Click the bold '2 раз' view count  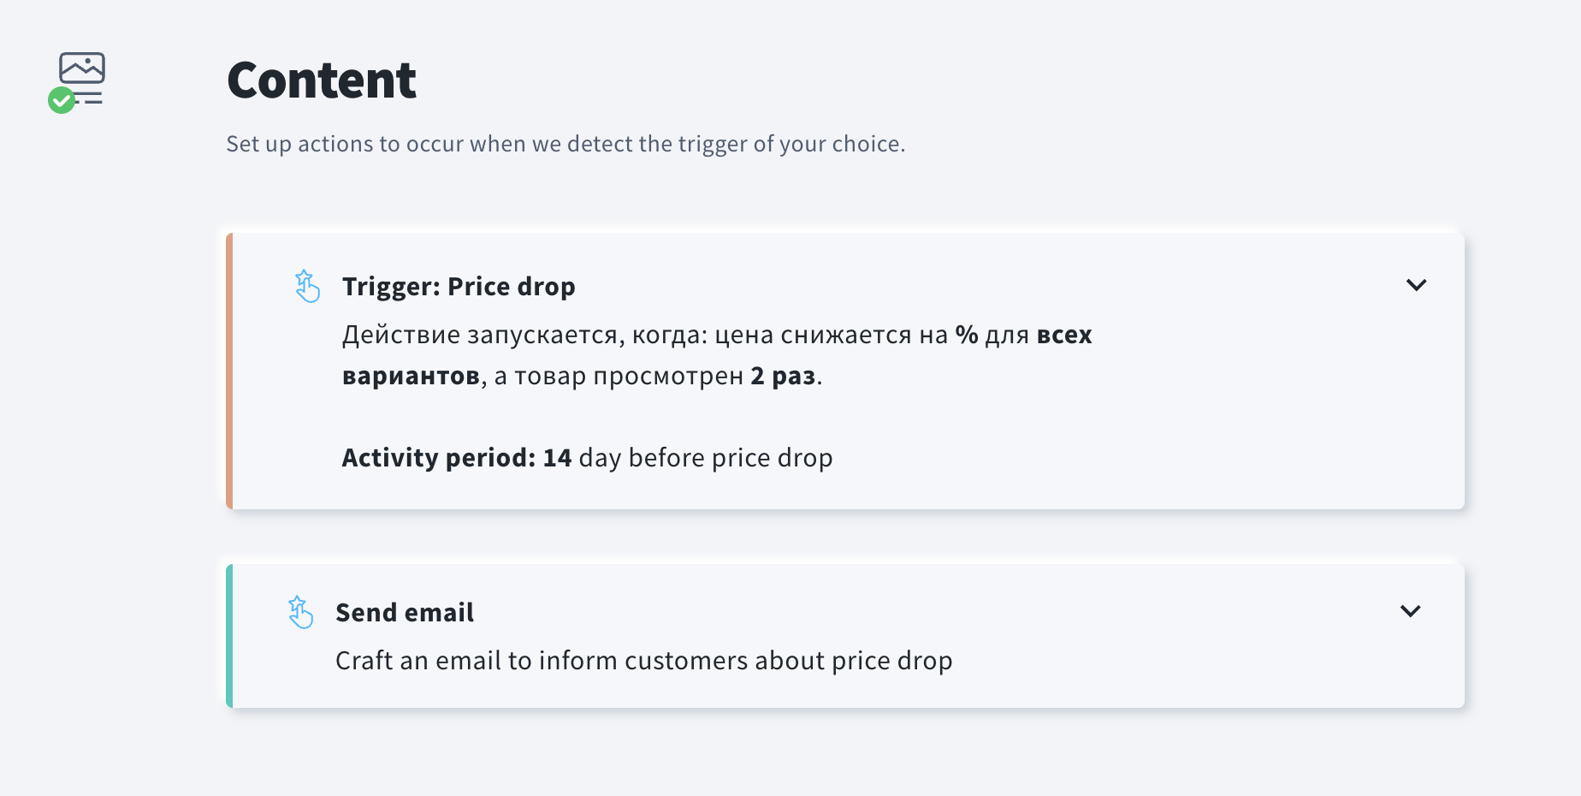tap(783, 376)
